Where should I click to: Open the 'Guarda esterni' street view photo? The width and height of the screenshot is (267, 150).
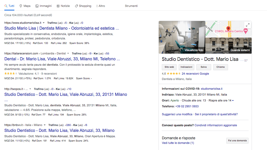(x=229, y=45)
